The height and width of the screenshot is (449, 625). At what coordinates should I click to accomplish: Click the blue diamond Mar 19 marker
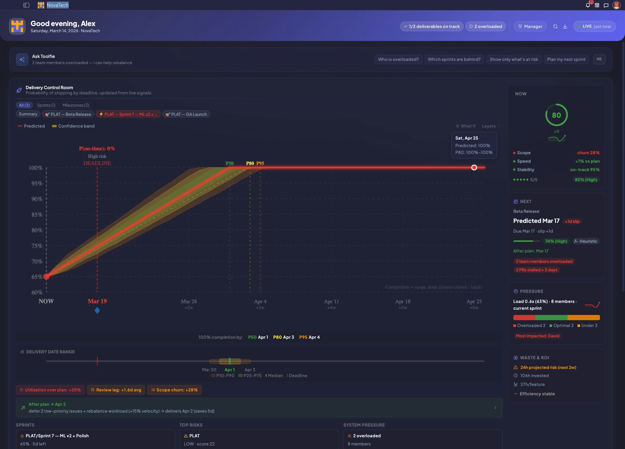pos(97,310)
